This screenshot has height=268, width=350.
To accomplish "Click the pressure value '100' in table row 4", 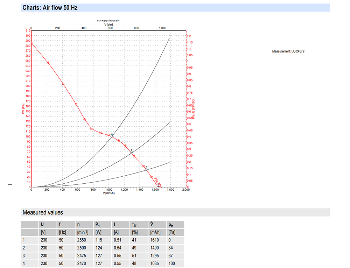I will (x=171, y=263).
